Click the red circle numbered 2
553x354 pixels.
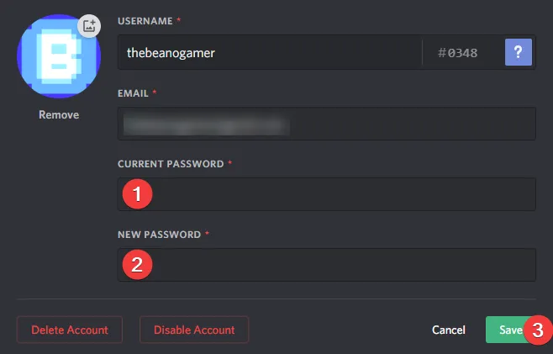click(x=137, y=265)
